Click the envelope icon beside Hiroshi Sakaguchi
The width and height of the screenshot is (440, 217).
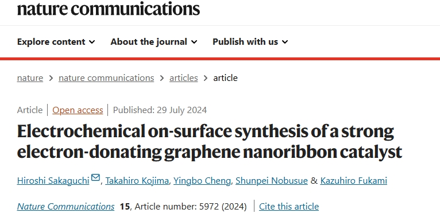pos(95,177)
